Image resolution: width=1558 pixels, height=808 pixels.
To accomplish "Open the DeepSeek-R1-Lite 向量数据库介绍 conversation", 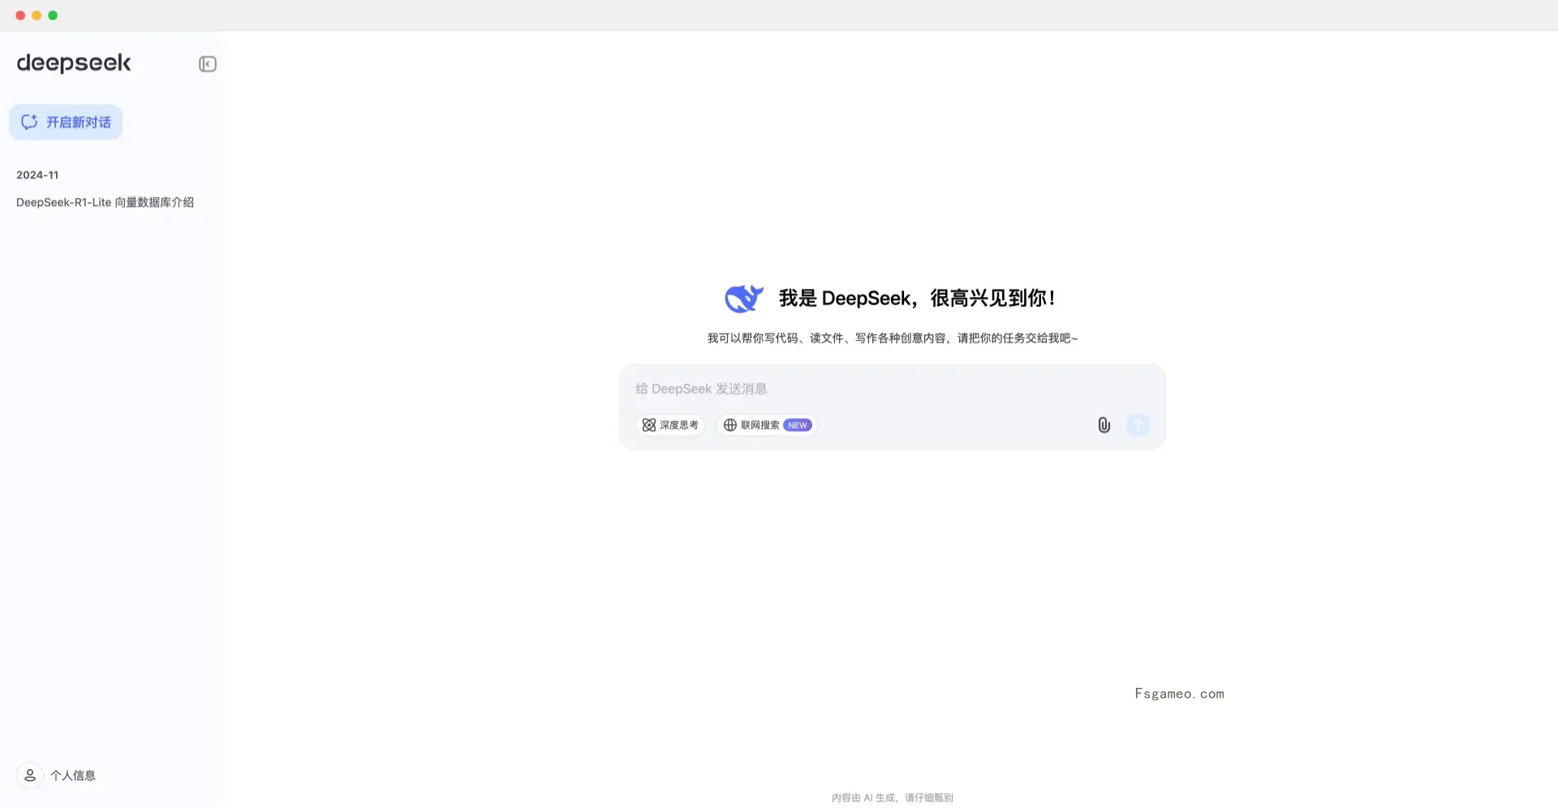I will click(105, 202).
